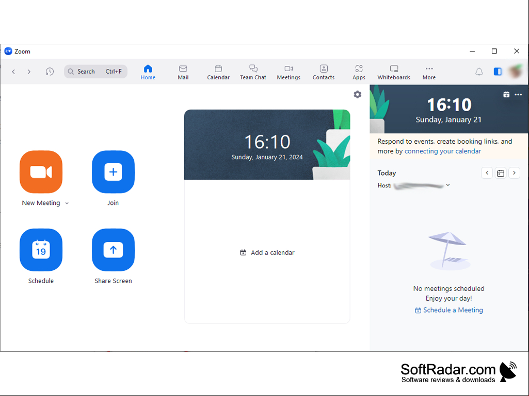Image resolution: width=529 pixels, height=396 pixels.
Task: Click the add-calendar icon in the side panel header
Action: pyautogui.click(x=506, y=95)
